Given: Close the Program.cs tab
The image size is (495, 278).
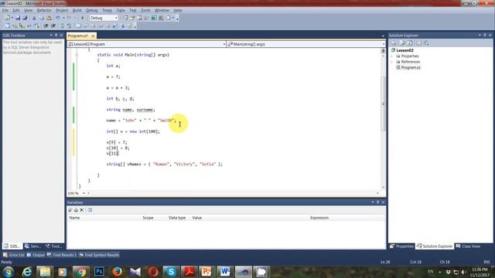Looking at the screenshot, I should pos(93,36).
